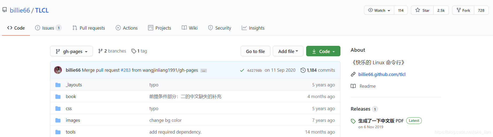Open the css folder
Viewport: 493px width, 137px height.
pyautogui.click(x=69, y=108)
